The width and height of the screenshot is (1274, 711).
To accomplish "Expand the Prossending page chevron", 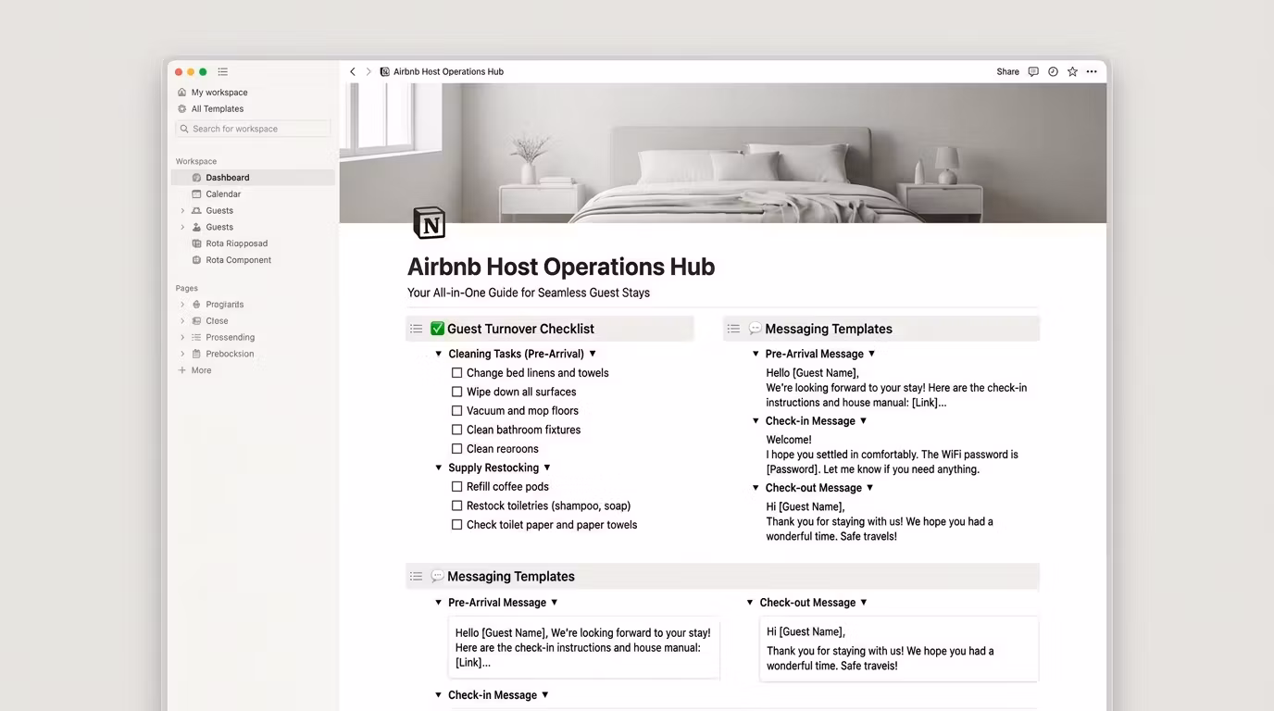I will coord(182,338).
